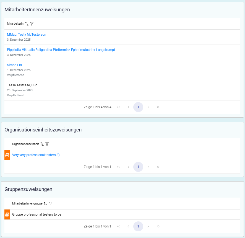Go to page 1 in Gruppenzuweisungen pager
Image resolution: width=245 pixels, height=238 pixels.
(x=138, y=226)
